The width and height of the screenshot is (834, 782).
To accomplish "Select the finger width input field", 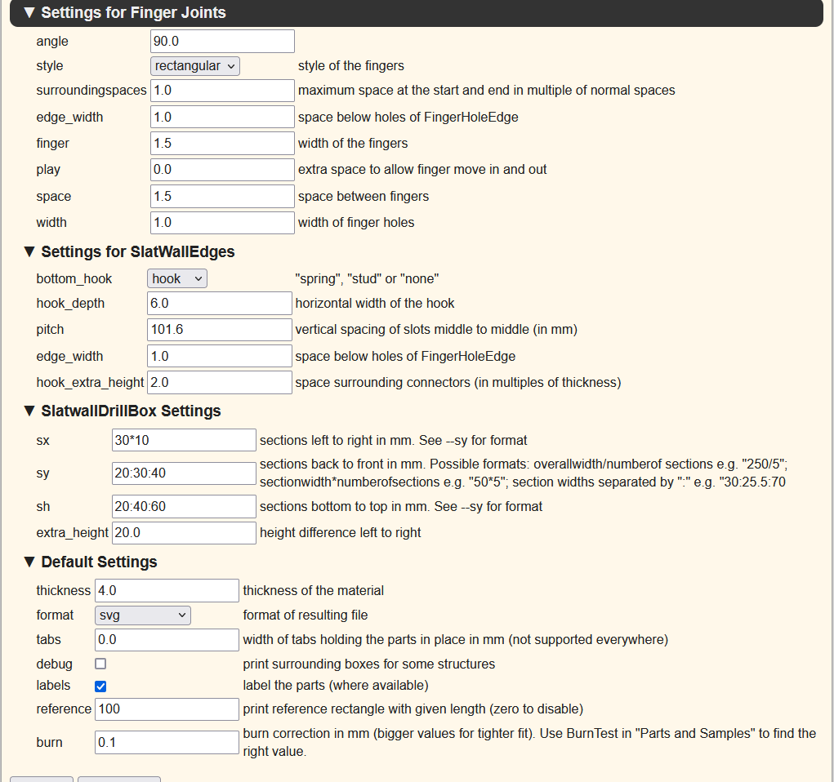I will (x=222, y=143).
